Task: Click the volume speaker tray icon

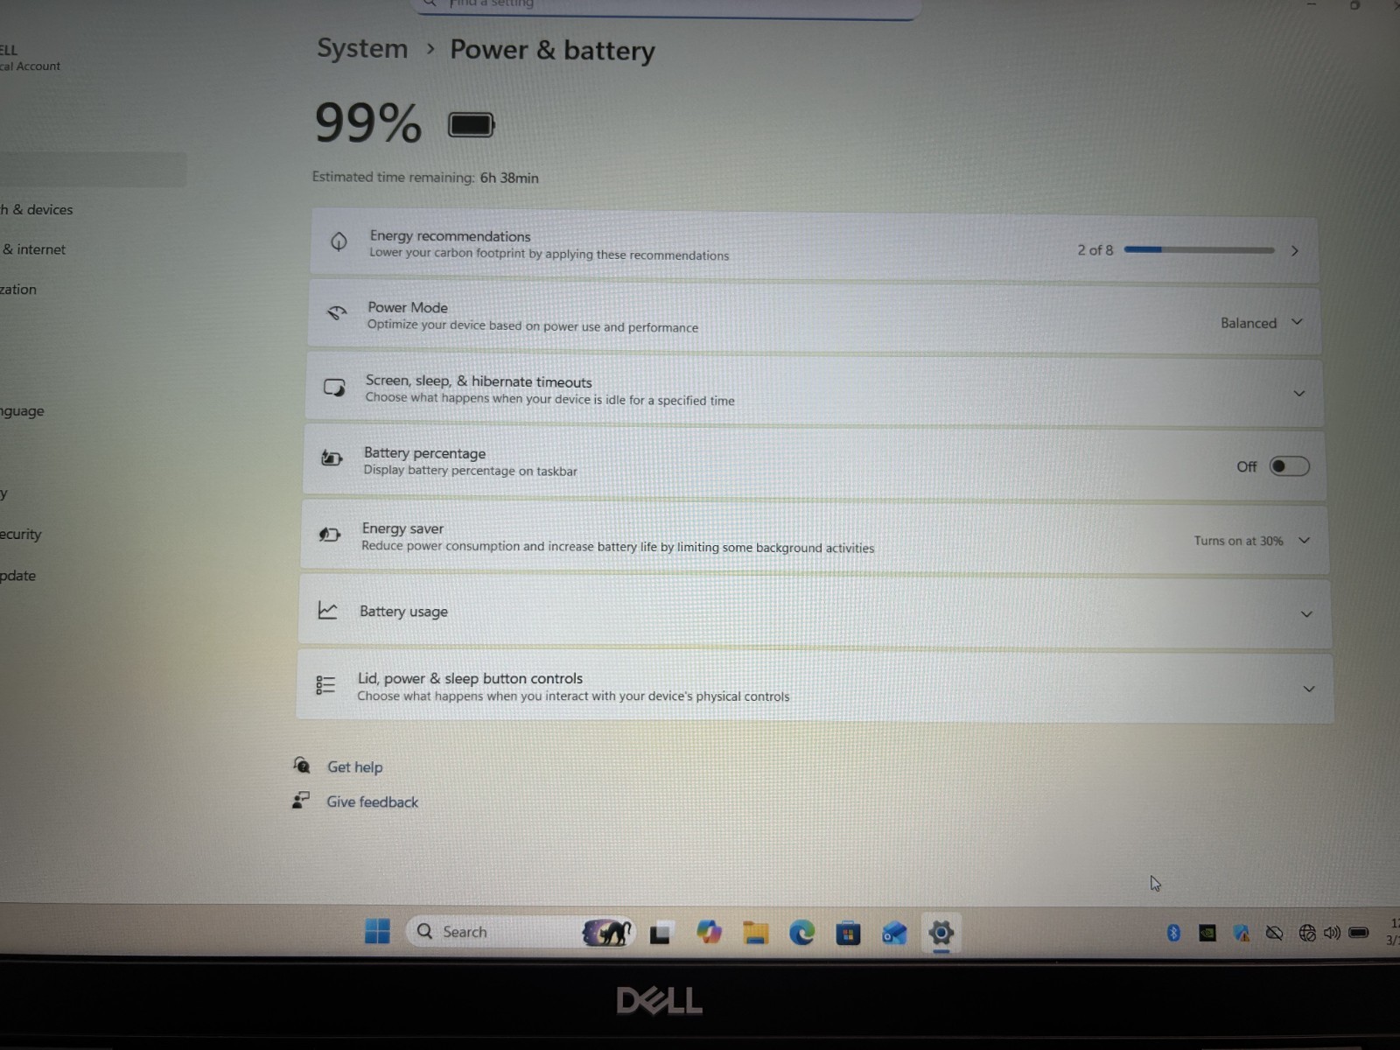Action: (1333, 934)
